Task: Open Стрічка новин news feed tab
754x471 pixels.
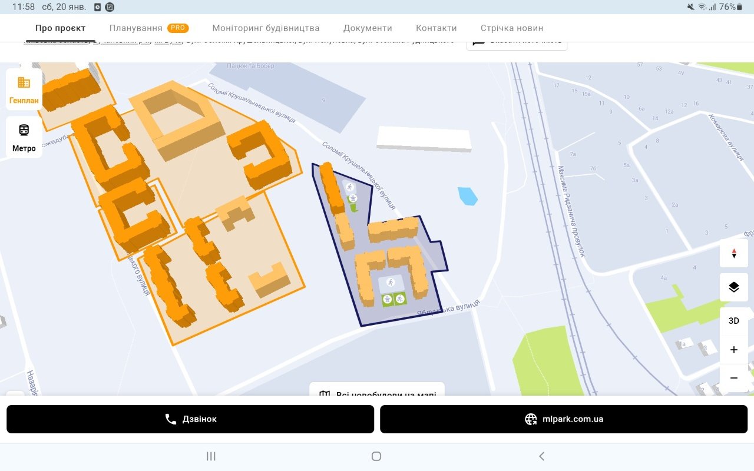Action: pyautogui.click(x=511, y=28)
